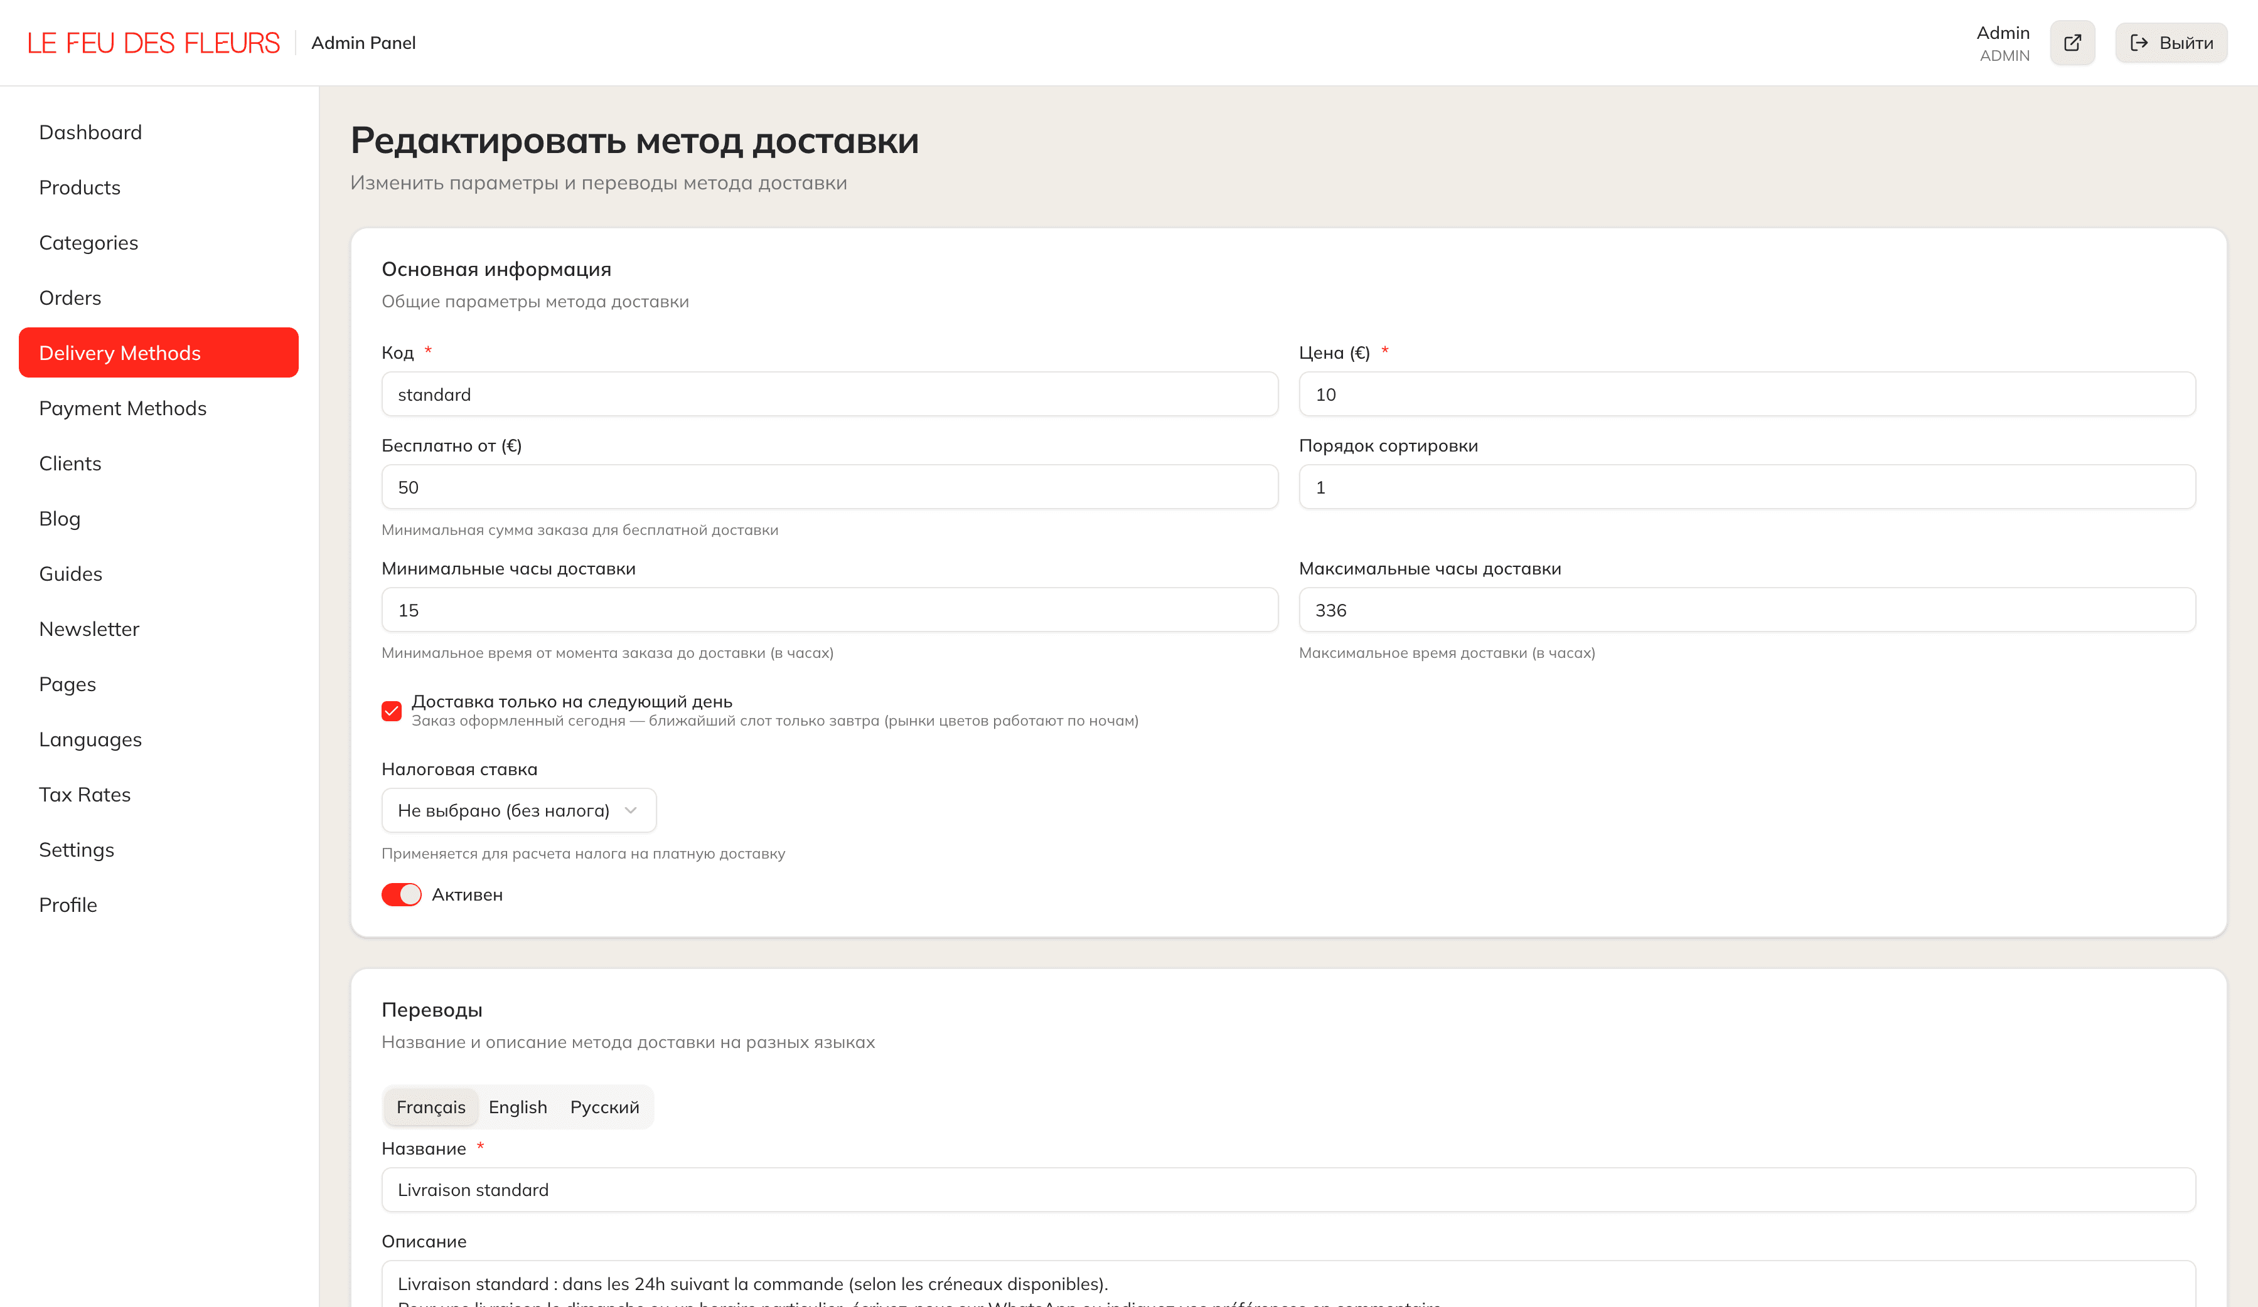Open the Dashboard section
Viewport: 2258px width, 1307px height.
90,132
